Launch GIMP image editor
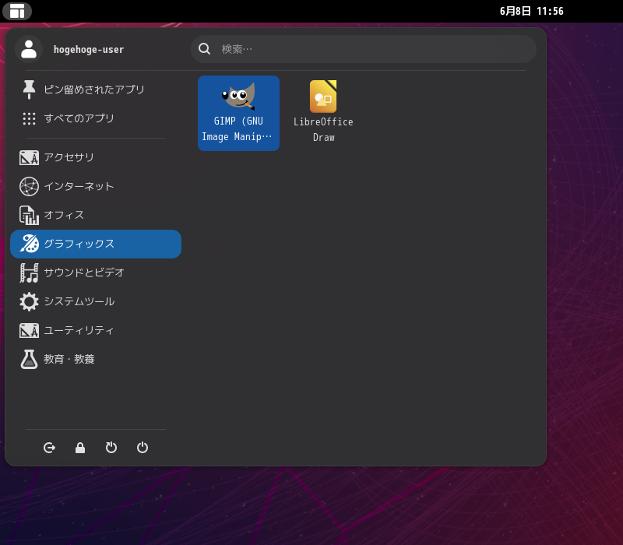The height and width of the screenshot is (545, 623). pos(238,113)
